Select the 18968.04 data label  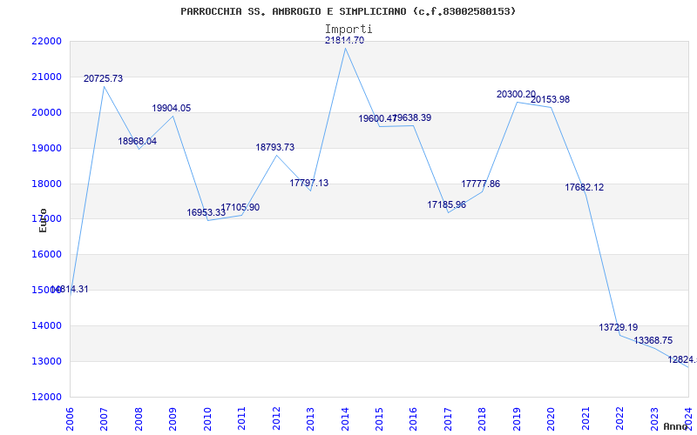pos(138,141)
